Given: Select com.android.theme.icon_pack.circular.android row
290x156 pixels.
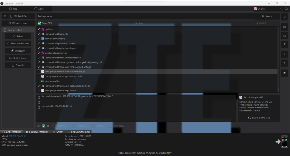Looking at the screenshot, I should click(x=157, y=86).
